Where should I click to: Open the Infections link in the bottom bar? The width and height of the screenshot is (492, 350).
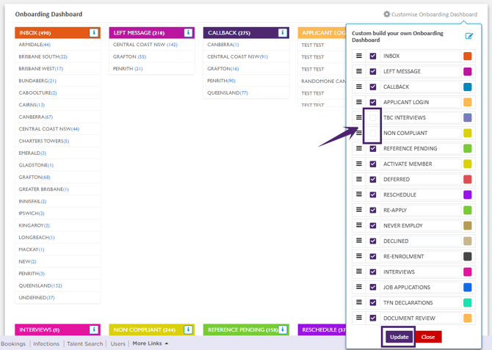46,343
